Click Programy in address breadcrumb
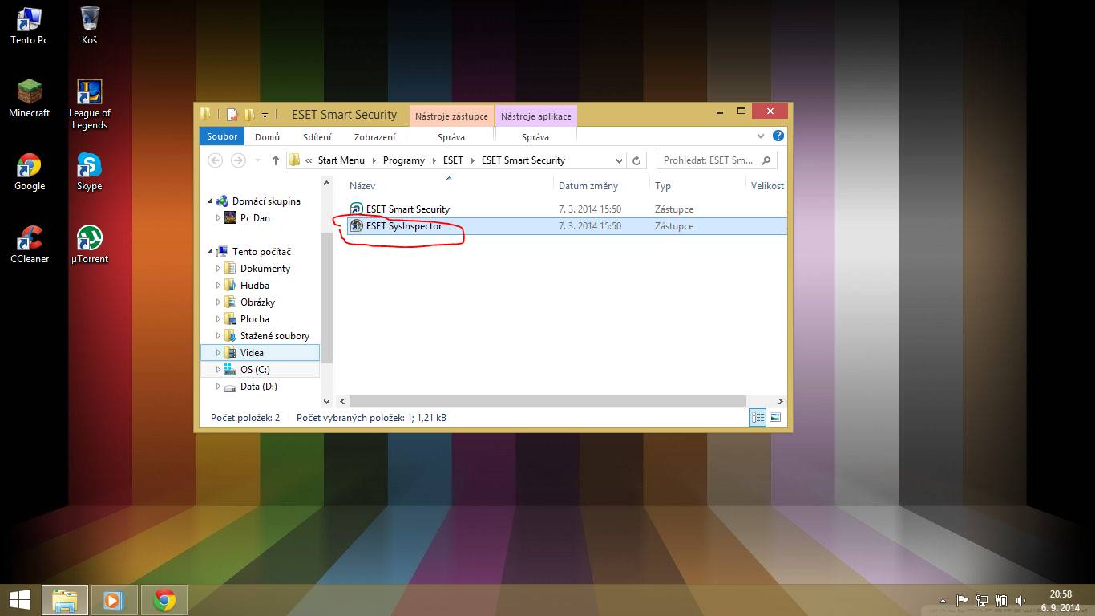The image size is (1095, 616). pyautogui.click(x=404, y=160)
